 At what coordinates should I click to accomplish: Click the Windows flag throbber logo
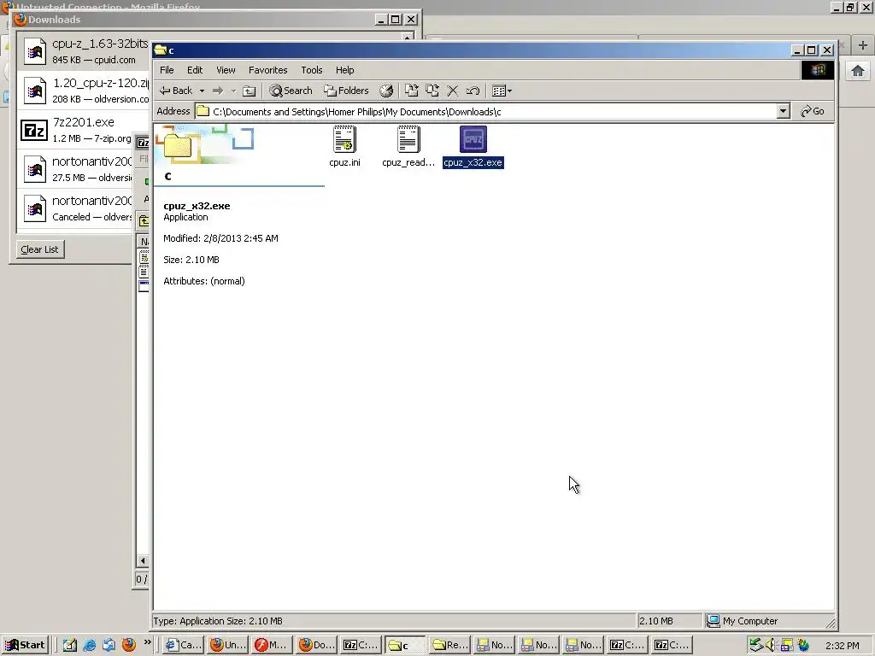(x=818, y=70)
